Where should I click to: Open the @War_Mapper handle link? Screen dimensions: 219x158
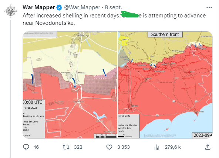[82, 7]
